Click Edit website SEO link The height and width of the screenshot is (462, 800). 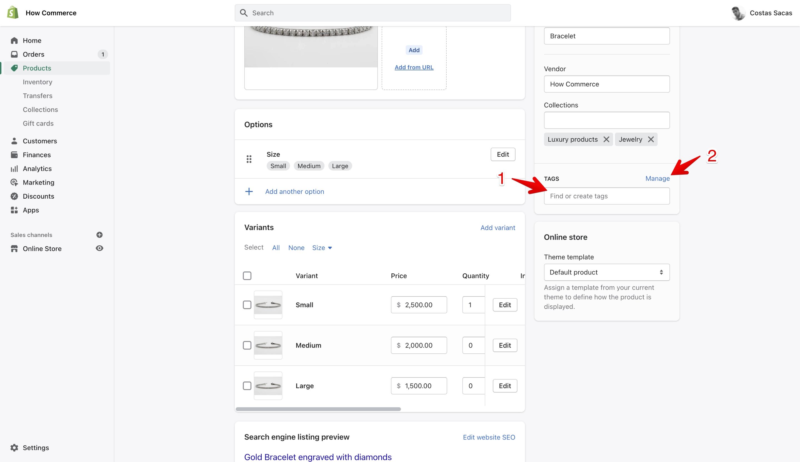489,437
